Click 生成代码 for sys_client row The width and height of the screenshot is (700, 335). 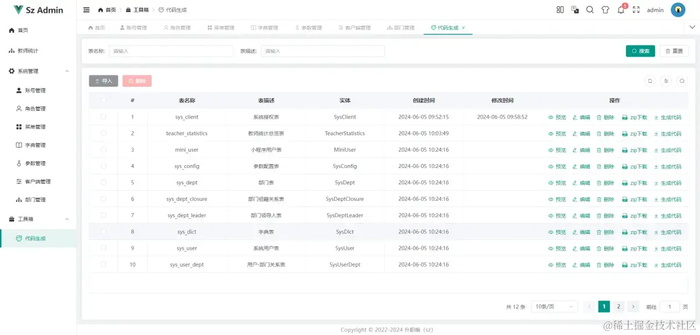point(667,117)
